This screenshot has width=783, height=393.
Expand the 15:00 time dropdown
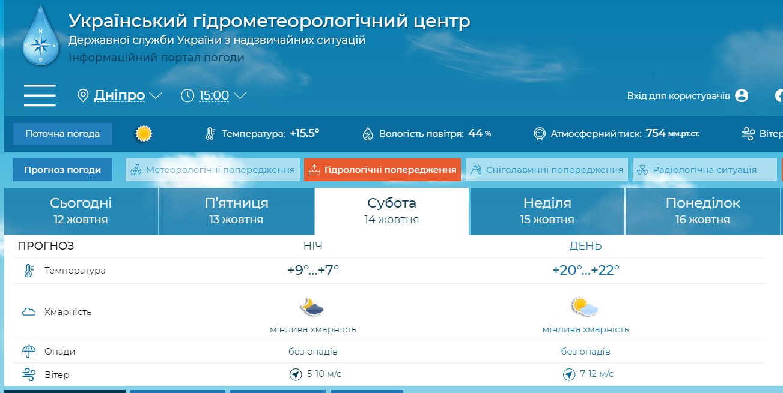[240, 95]
